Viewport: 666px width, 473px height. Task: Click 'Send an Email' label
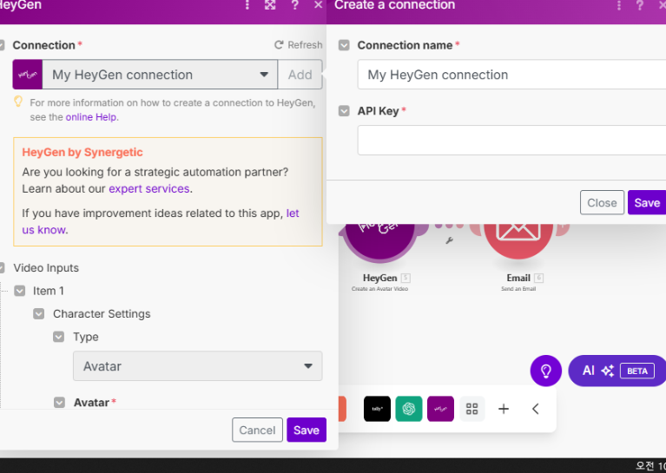(x=518, y=289)
